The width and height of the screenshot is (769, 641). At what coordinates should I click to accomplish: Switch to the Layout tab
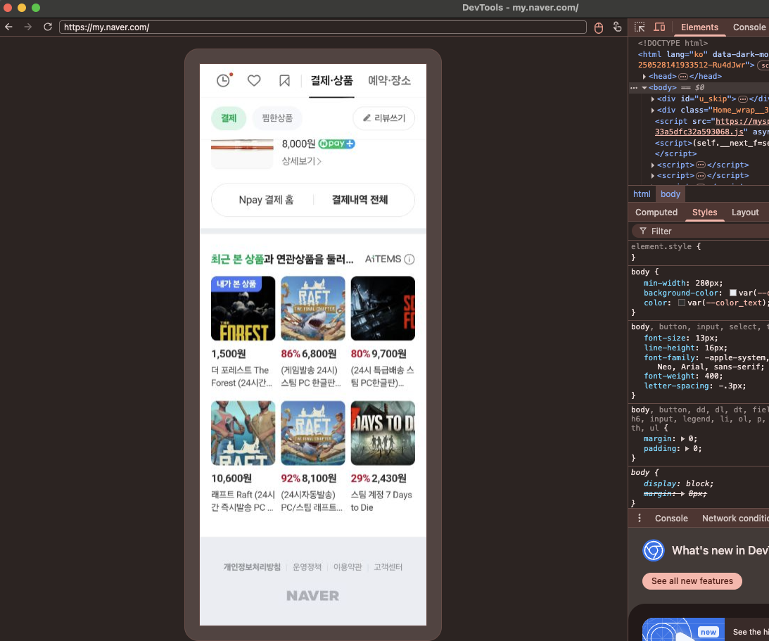[x=745, y=212]
